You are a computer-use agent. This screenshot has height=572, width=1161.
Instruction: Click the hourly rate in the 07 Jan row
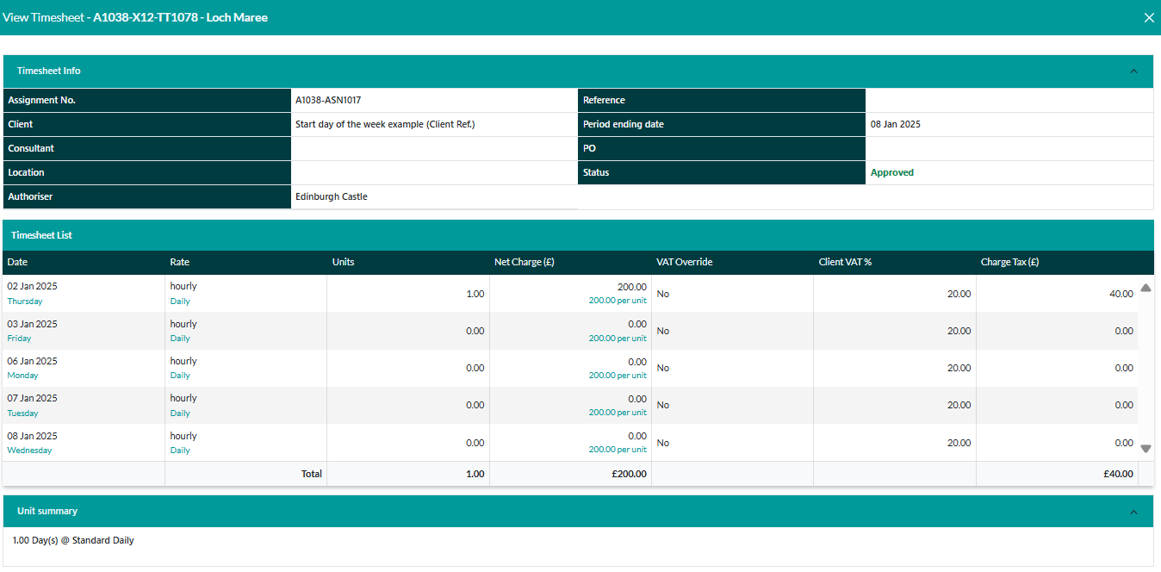[183, 398]
